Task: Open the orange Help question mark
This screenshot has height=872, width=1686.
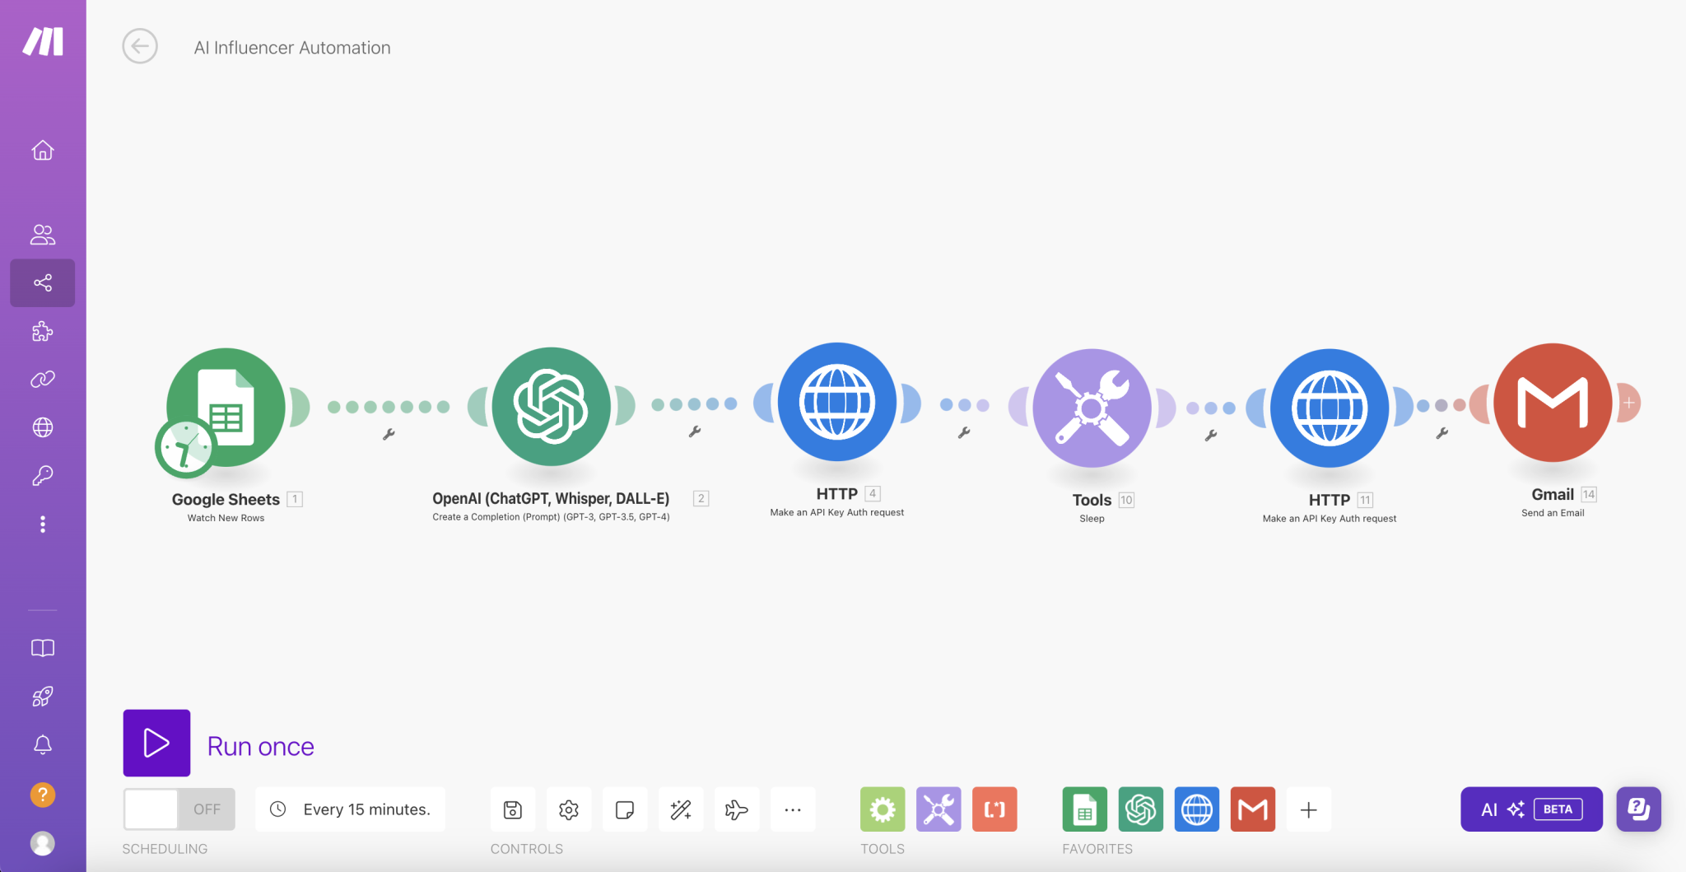Action: click(x=43, y=795)
